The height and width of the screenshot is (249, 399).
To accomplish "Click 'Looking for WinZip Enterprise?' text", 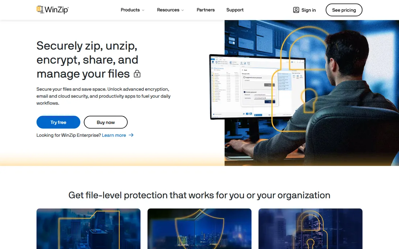I will click(69, 135).
